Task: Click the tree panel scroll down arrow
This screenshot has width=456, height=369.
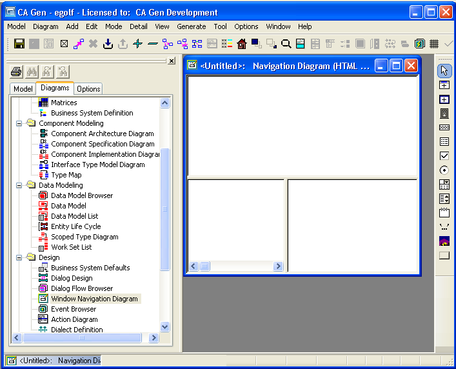Action: tap(164, 327)
